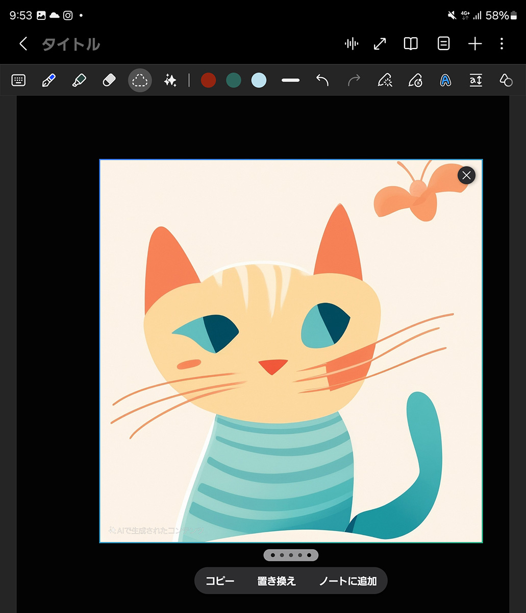Viewport: 526px width, 613px height.
Task: Tap ノートに追加 to add to note
Action: point(348,581)
